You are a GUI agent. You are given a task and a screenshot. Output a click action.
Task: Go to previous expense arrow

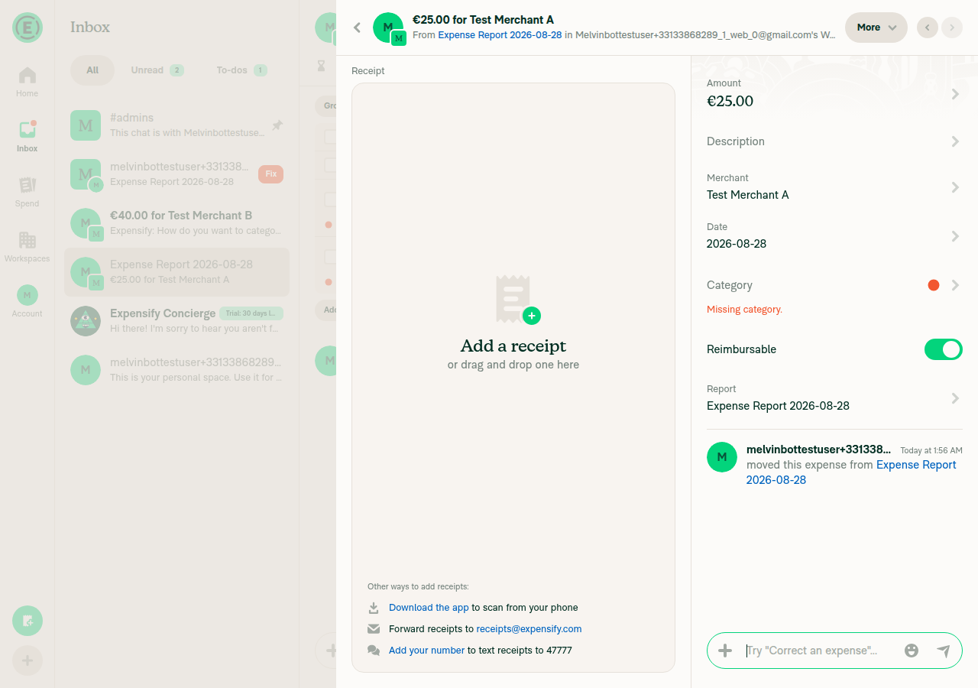pyautogui.click(x=927, y=28)
